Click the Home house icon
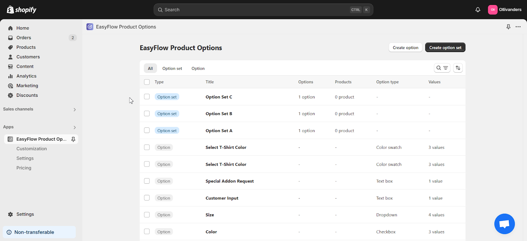 (x=11, y=28)
